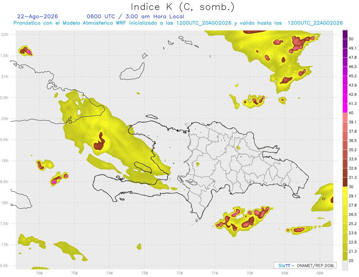Screen dimensions: 359x277
Task: Click the '75W' longitude label
Action: point(74,273)
